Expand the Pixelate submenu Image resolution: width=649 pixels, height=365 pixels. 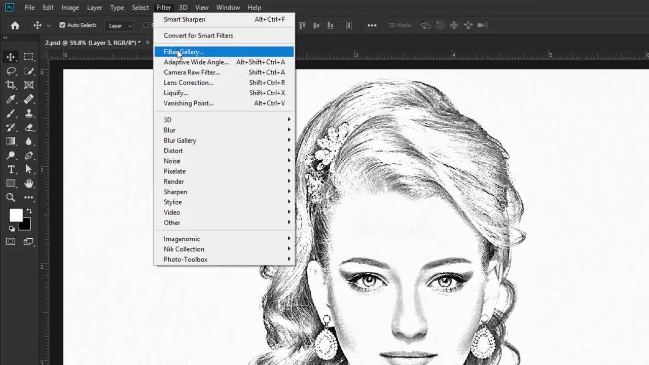point(223,171)
